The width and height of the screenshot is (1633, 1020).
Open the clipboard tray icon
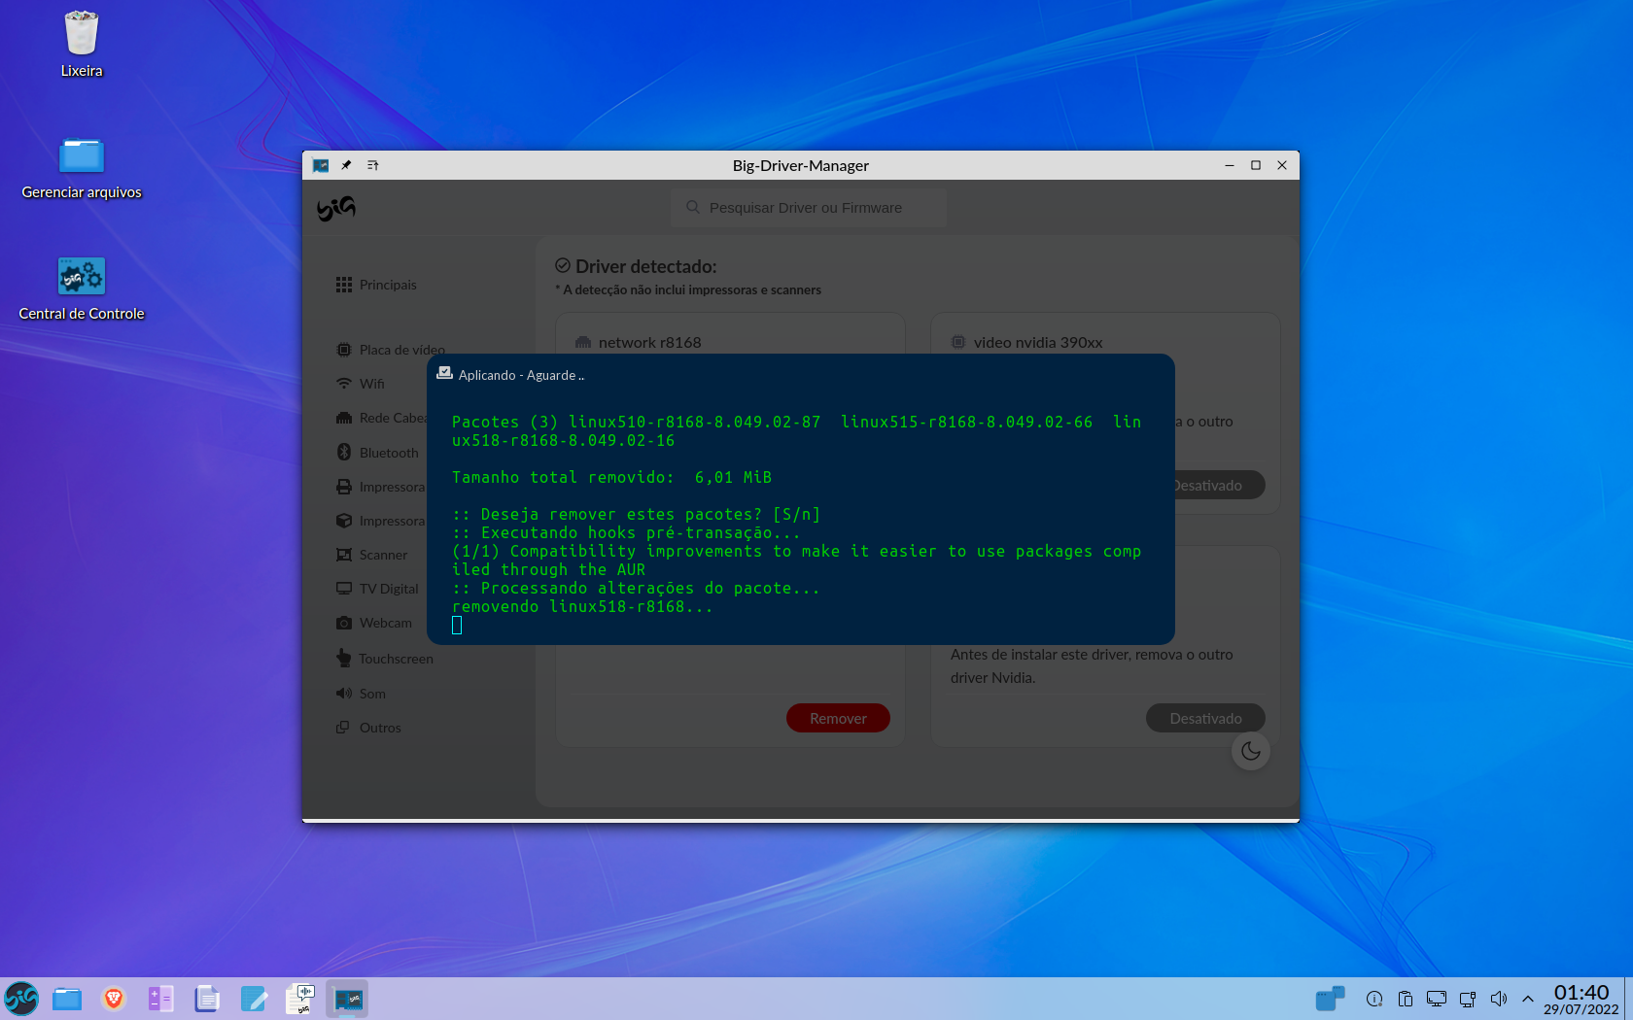pos(1406,999)
